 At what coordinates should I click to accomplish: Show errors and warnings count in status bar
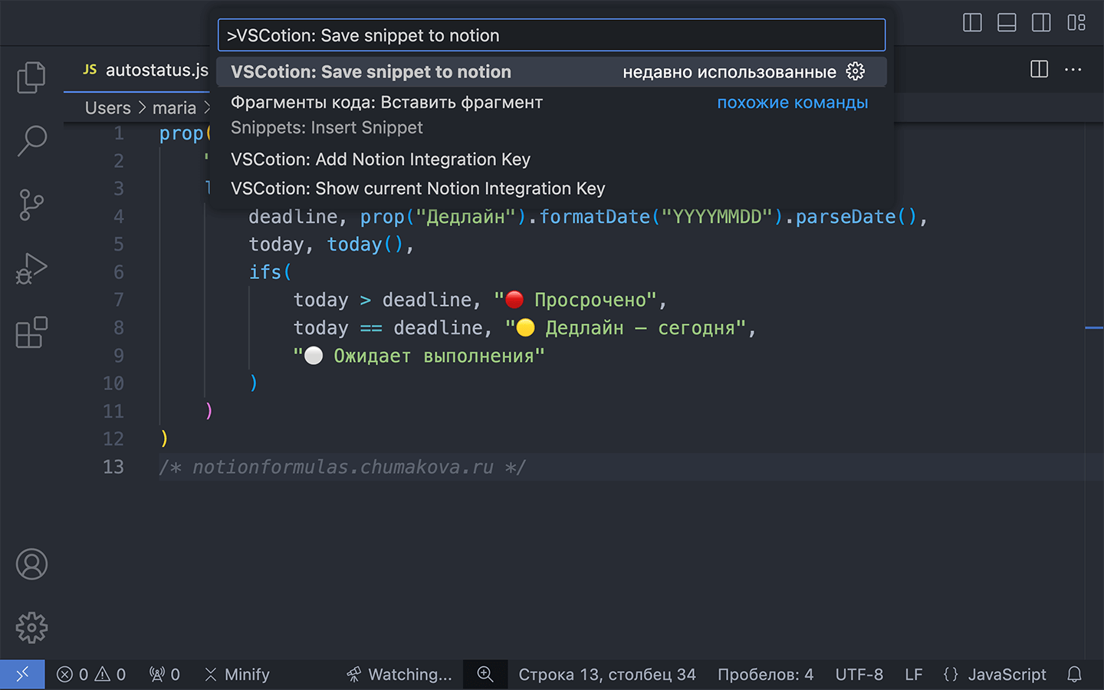[x=91, y=675]
